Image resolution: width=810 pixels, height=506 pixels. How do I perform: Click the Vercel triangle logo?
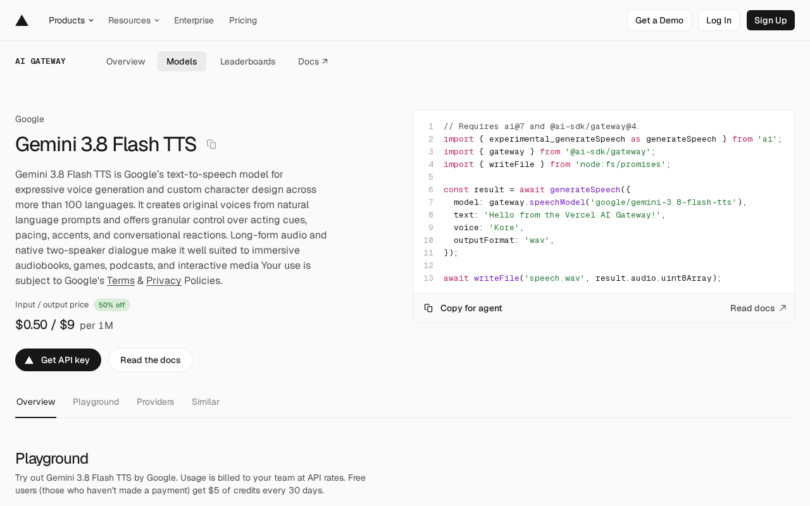coord(22,20)
